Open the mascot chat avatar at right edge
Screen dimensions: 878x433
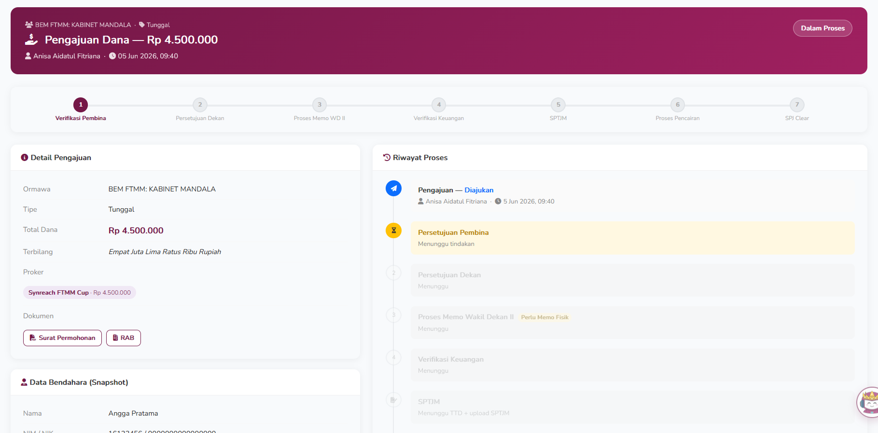click(x=867, y=402)
